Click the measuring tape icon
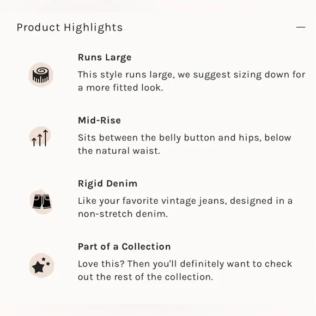This screenshot has height=316, width=316. [x=41, y=75]
